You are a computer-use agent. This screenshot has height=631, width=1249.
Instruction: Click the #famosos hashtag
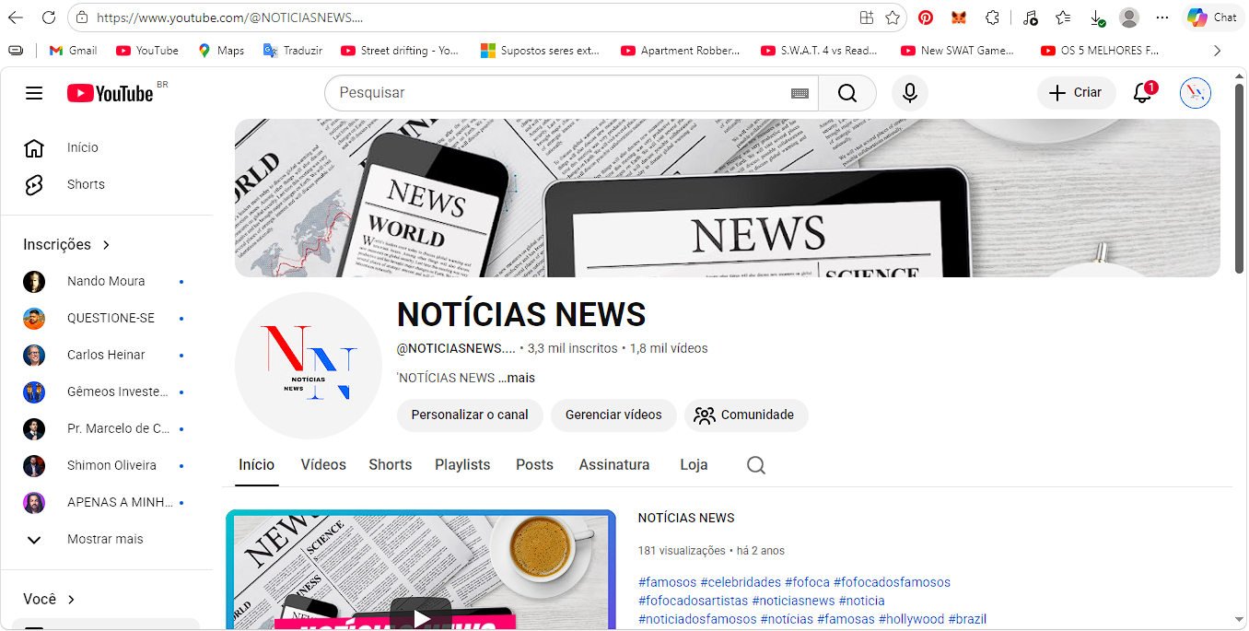point(668,582)
